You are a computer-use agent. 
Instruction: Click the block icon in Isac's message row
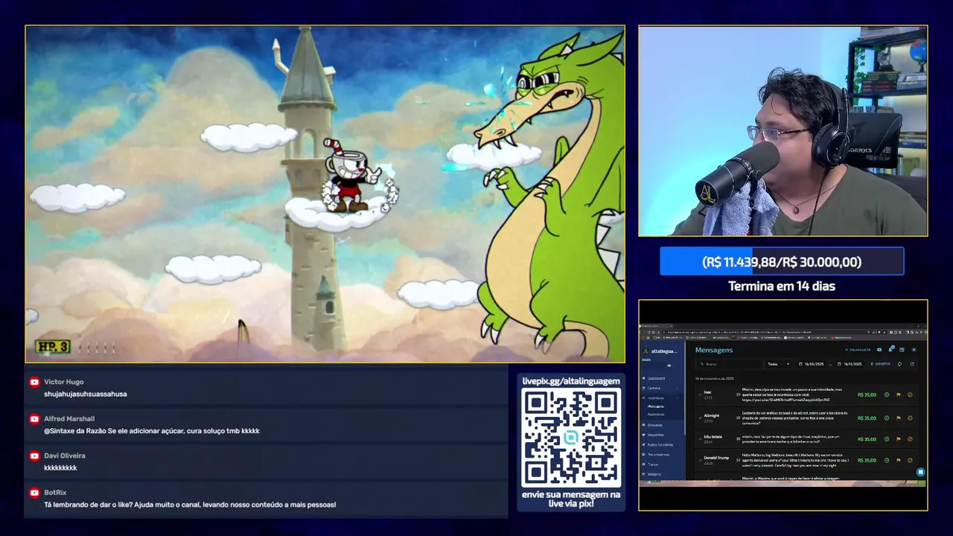tap(910, 395)
